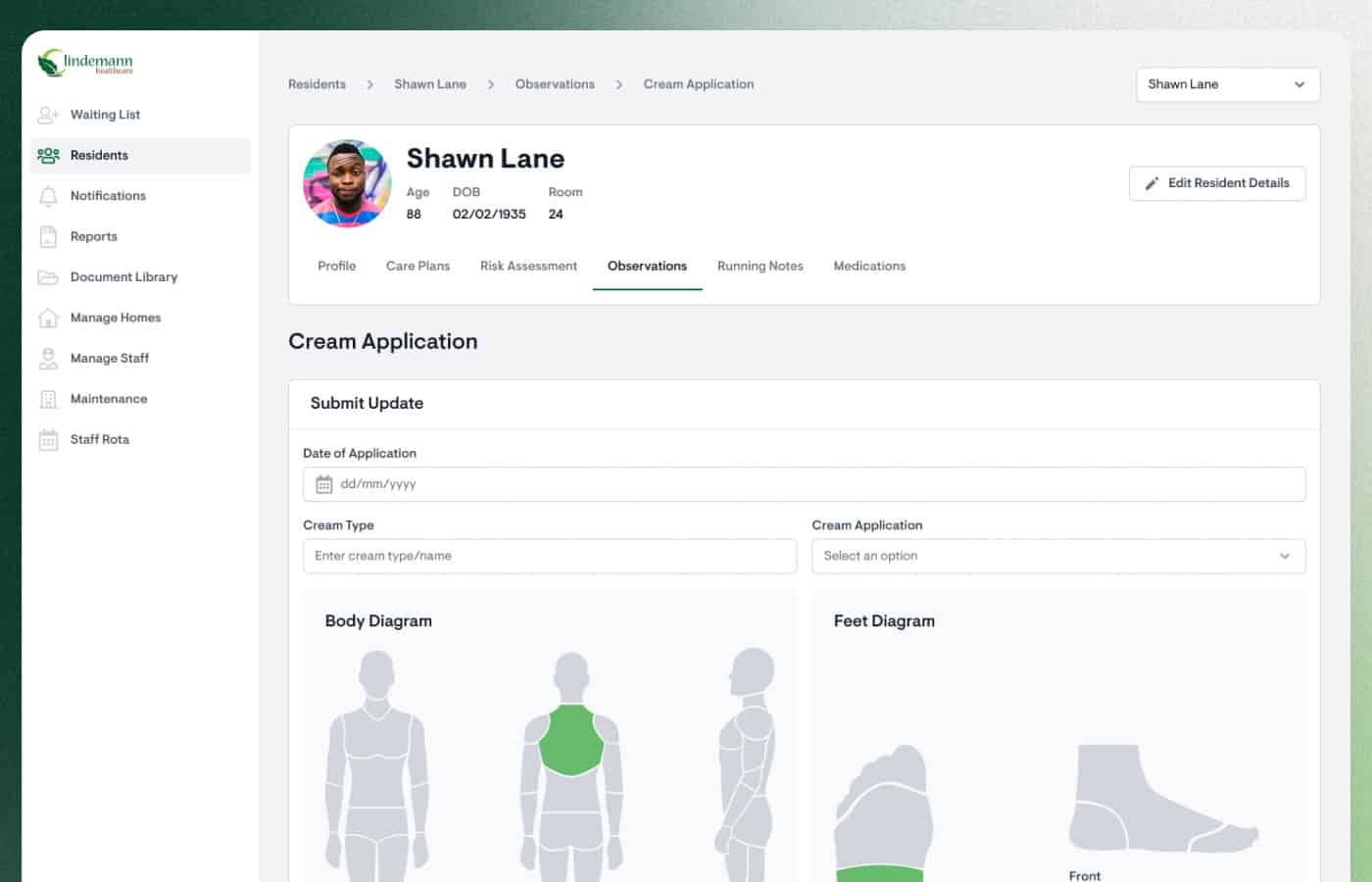Click the Residents group icon in sidebar
This screenshot has width=1372, height=882.
(48, 155)
